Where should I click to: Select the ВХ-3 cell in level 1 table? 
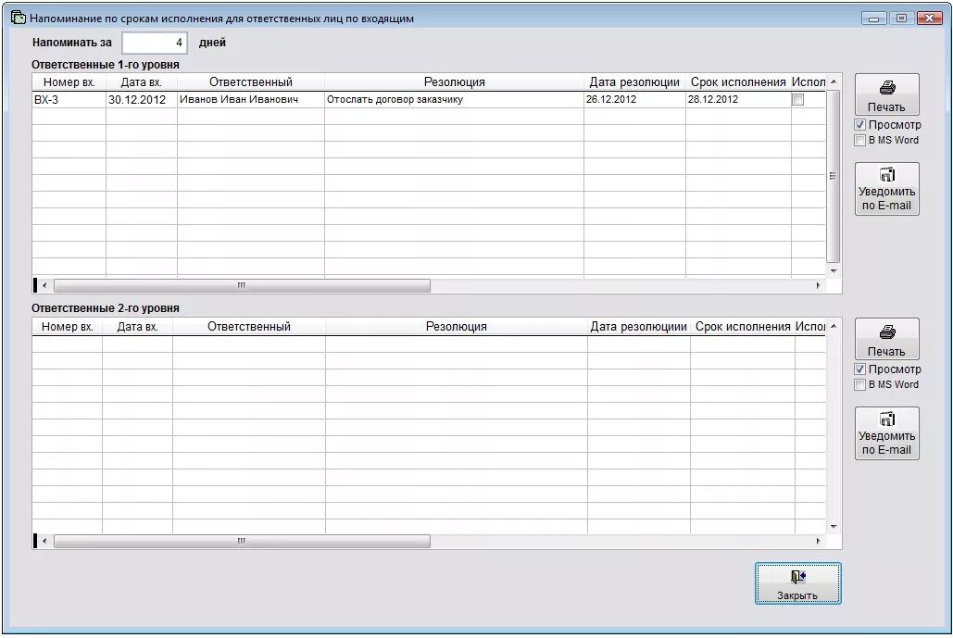(69, 100)
